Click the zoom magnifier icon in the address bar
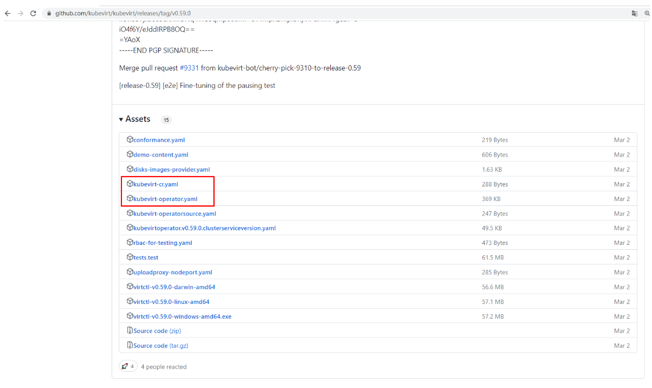This screenshot has height=388, width=652. [x=647, y=13]
